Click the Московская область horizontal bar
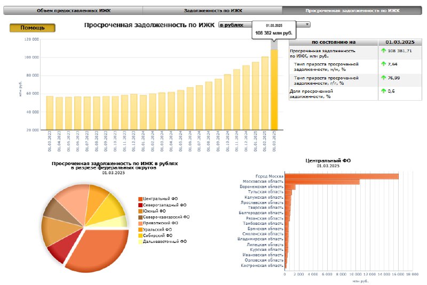The height and width of the screenshot is (285, 427). (322, 182)
